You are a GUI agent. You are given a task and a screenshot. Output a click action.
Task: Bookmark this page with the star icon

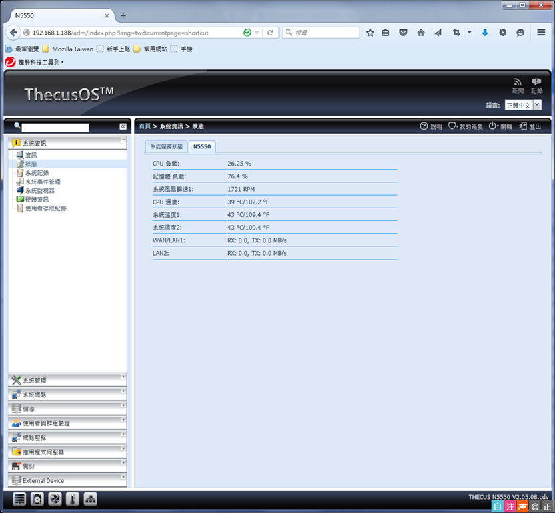pos(370,33)
